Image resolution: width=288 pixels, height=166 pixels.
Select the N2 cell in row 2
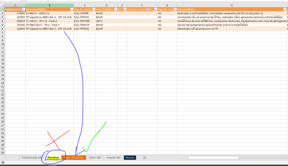point(167,13)
